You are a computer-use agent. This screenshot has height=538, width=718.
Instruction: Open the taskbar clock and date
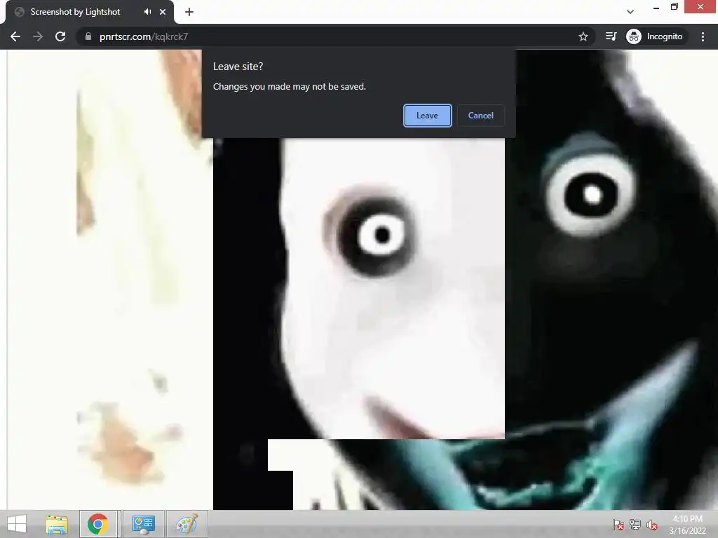(x=687, y=525)
